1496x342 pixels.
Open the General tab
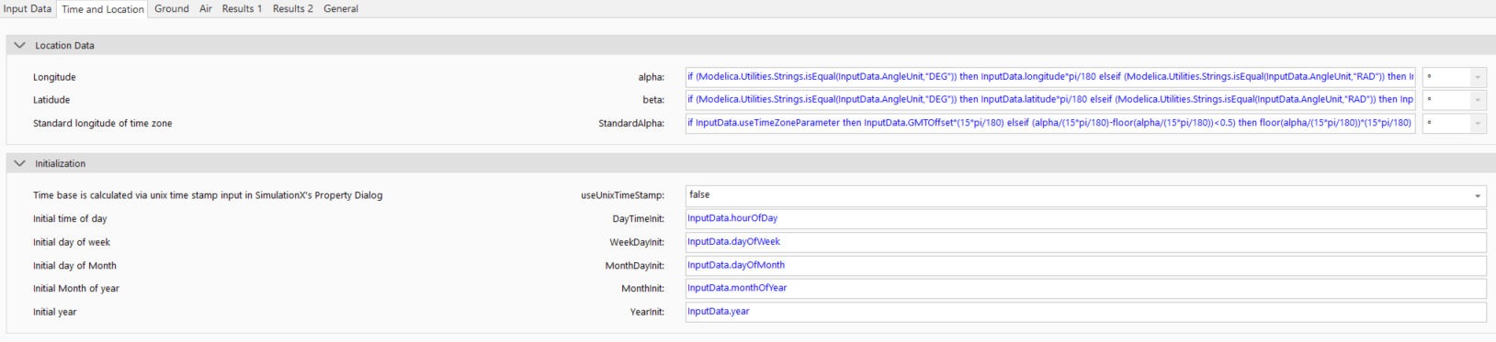(x=341, y=8)
